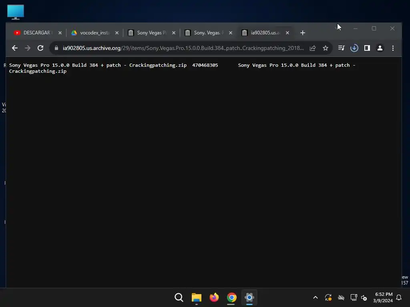The height and width of the screenshot is (307, 410).
Task: Click the YouTube favicon on first tab
Action: pyautogui.click(x=17, y=33)
